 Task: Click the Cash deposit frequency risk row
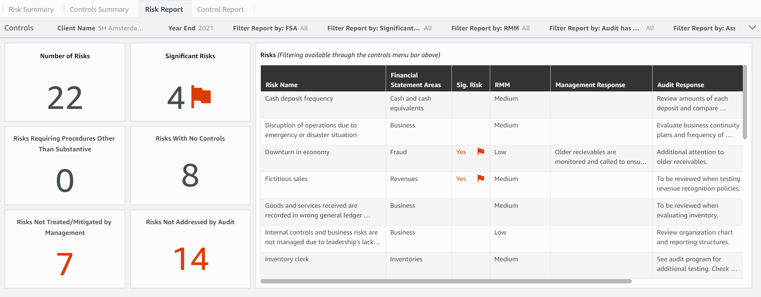(x=299, y=99)
